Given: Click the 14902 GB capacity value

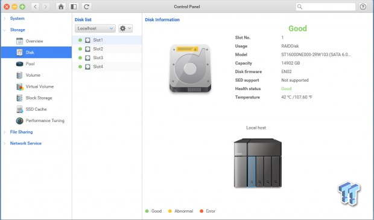Looking at the screenshot, I should [291, 63].
